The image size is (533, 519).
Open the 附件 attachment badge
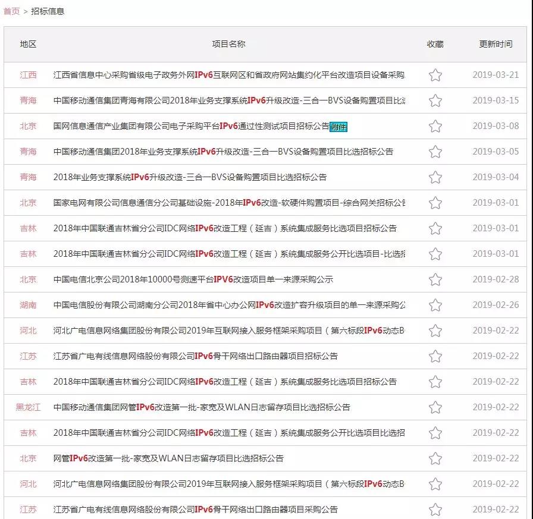[x=338, y=127]
